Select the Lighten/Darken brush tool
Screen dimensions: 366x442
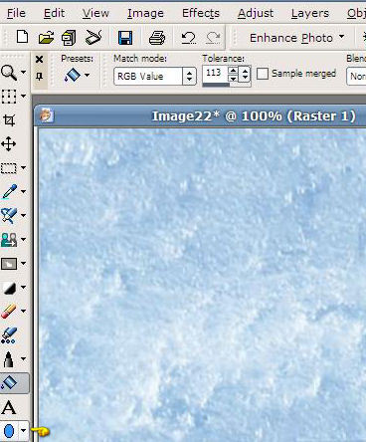[9, 288]
